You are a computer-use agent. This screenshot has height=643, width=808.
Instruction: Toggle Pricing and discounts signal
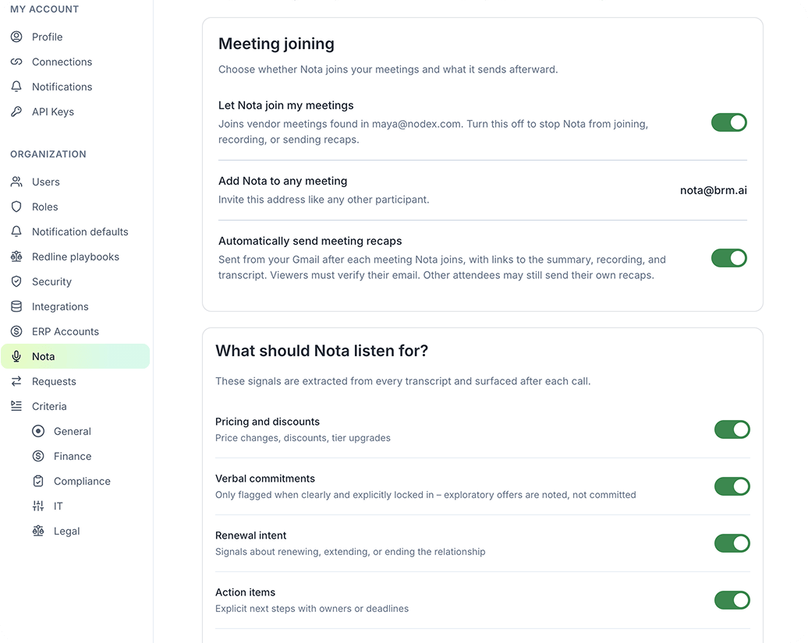(x=732, y=429)
